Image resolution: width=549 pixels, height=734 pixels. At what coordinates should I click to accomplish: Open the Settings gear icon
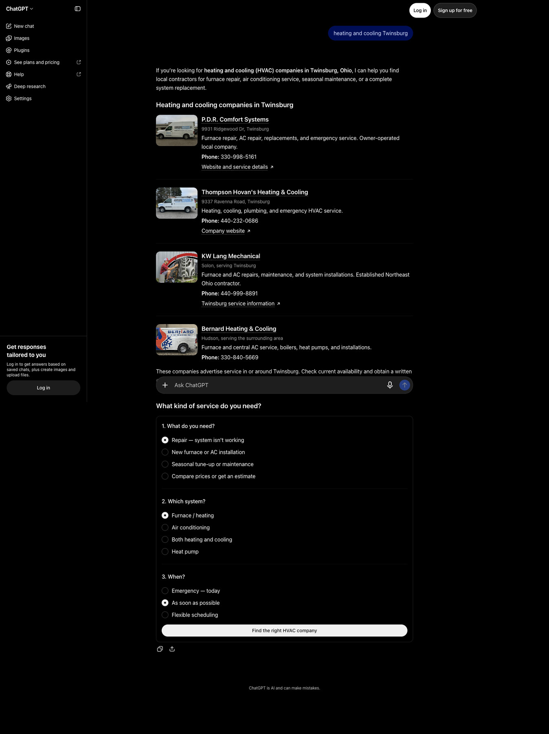pyautogui.click(x=9, y=98)
